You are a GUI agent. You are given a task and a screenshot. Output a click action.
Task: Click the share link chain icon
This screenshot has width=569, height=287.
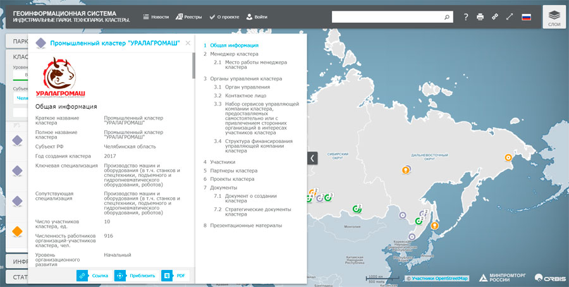[495, 17]
